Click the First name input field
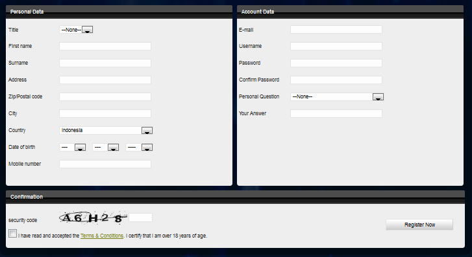Image resolution: width=472 pixels, height=257 pixels. click(105, 46)
